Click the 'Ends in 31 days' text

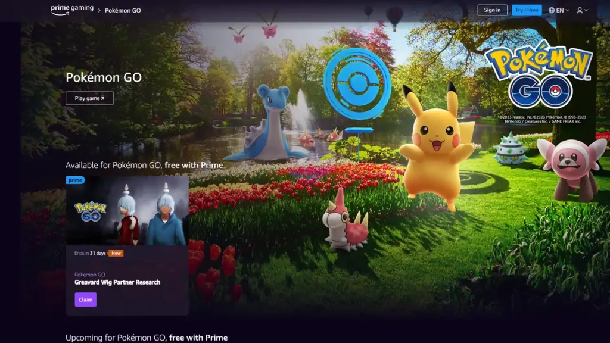(90, 253)
